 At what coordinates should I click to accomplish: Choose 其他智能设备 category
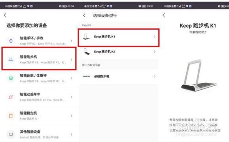39,134
